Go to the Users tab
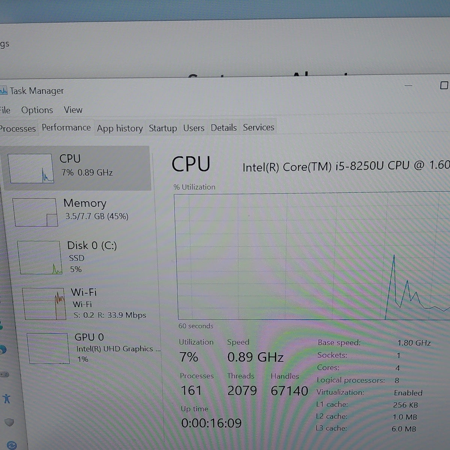This screenshot has width=450, height=450. (193, 128)
